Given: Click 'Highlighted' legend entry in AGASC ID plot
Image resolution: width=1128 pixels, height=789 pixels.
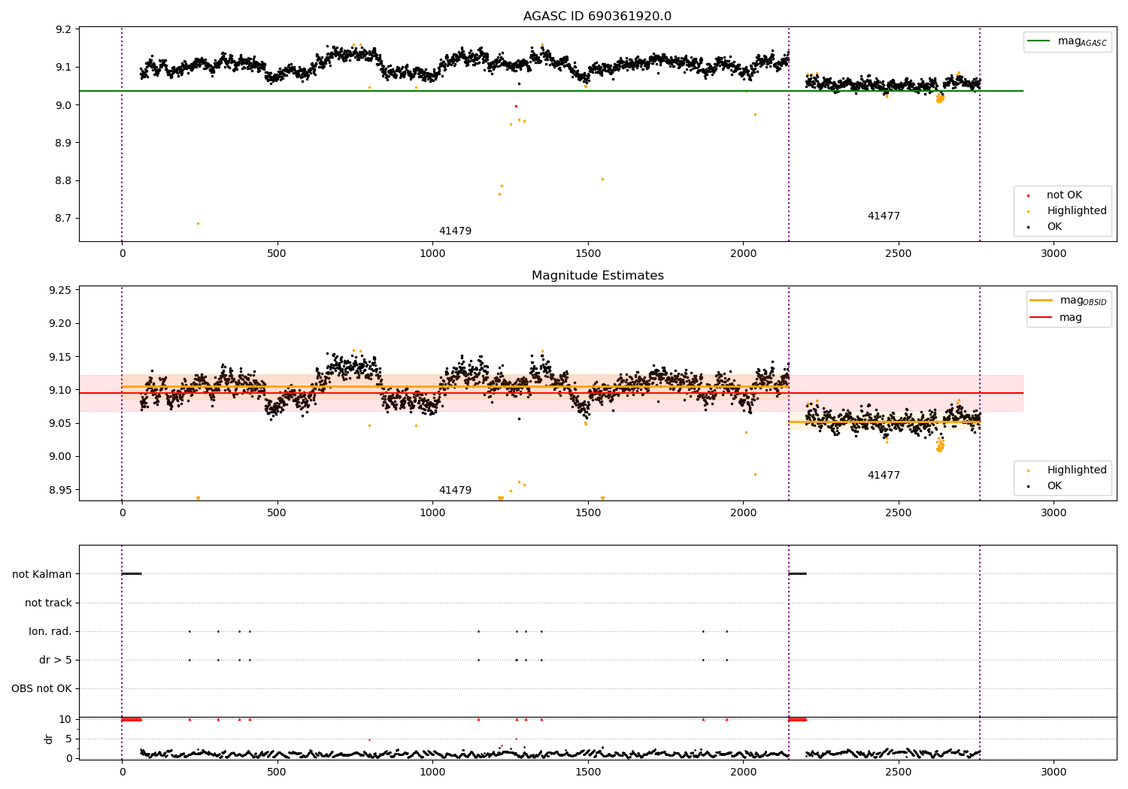Looking at the screenshot, I should click(1077, 211).
